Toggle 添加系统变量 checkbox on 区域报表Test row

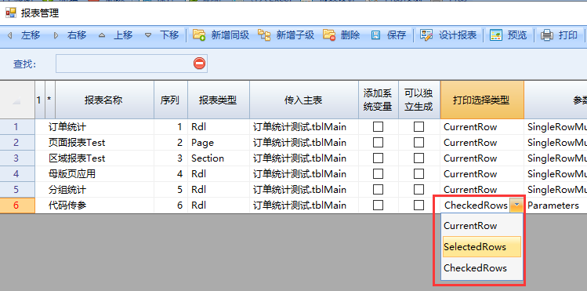pyautogui.click(x=378, y=158)
